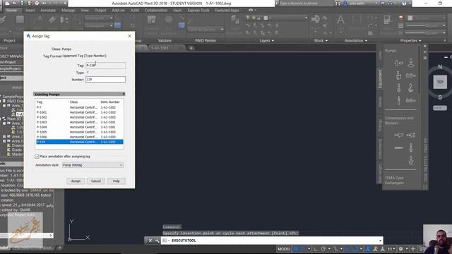
Task: Click the S compass direction on ViewCube
Action: pyautogui.click(x=440, y=97)
